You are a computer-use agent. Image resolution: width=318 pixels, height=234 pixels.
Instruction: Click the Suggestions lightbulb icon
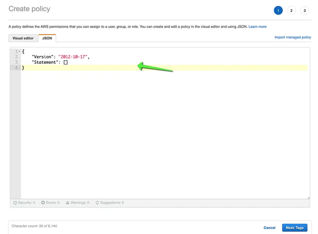(97, 203)
